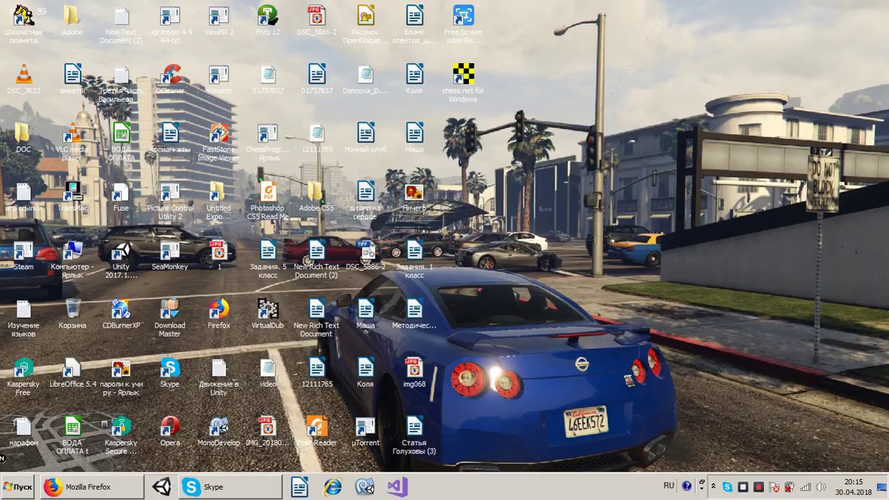889x500 pixels.
Task: Launch the Opera browser shortcut
Action: 170,431
